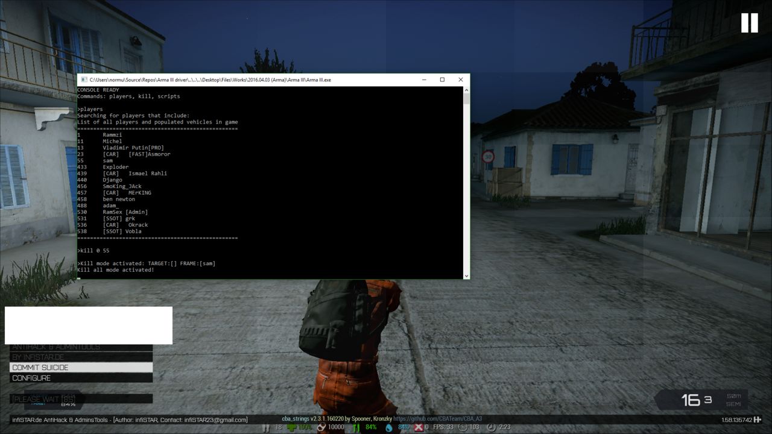
Task: Click the 'Kill all mode activated!' line
Action: [x=116, y=270]
